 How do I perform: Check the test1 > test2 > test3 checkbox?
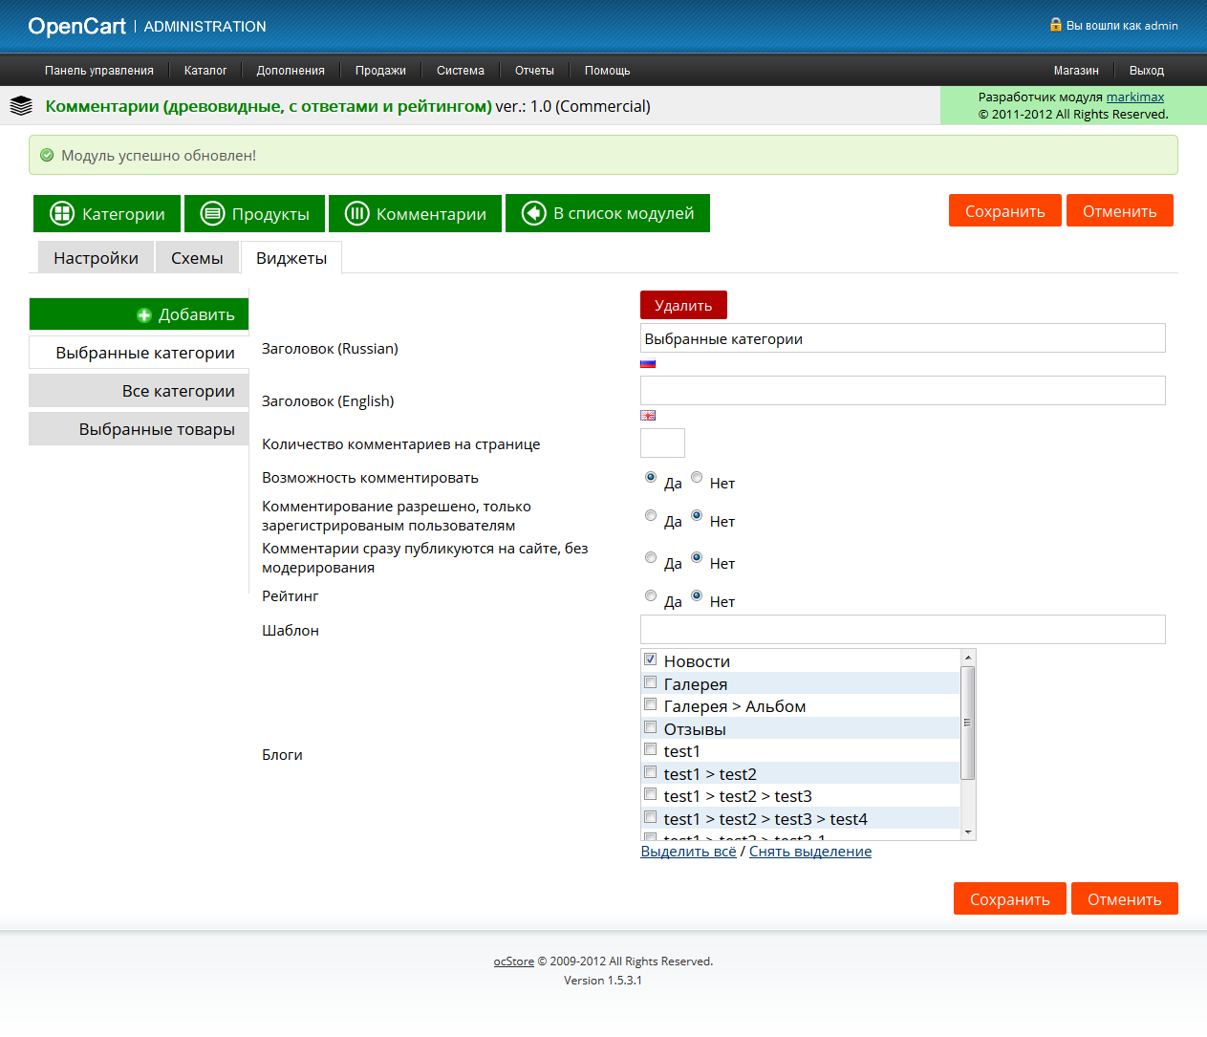651,794
